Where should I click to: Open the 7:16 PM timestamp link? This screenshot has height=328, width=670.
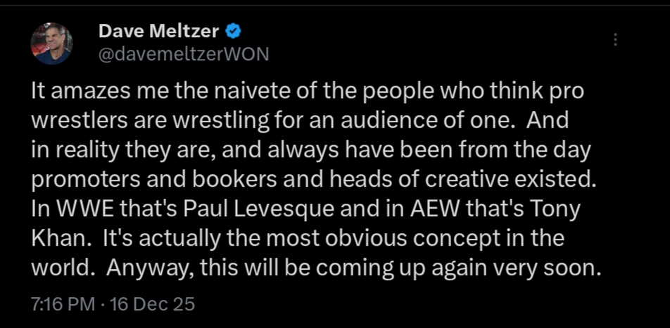pos(63,305)
